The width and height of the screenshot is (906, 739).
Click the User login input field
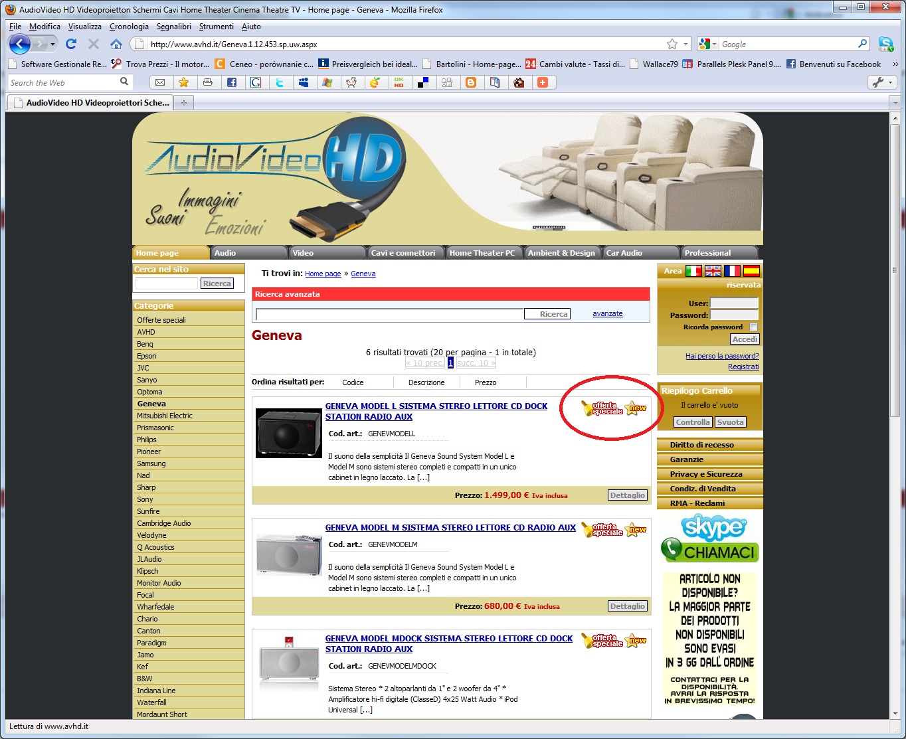(x=734, y=303)
